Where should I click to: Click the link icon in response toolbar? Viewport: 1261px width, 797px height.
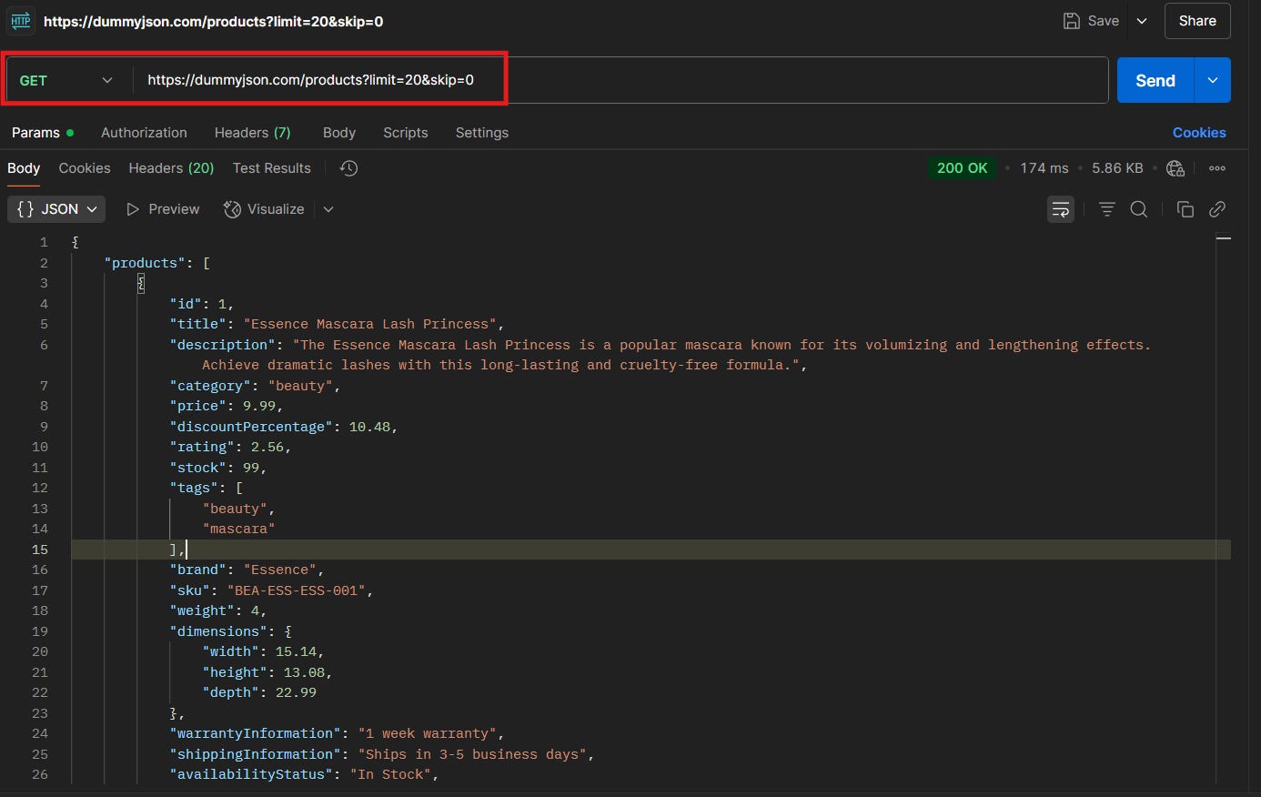point(1217,209)
